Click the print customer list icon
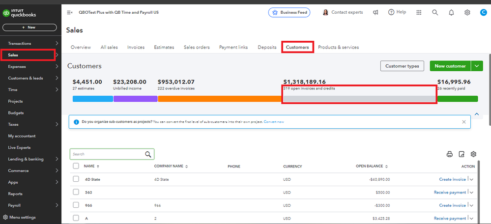Image resolution: width=491 pixels, height=224 pixels. [x=449, y=154]
